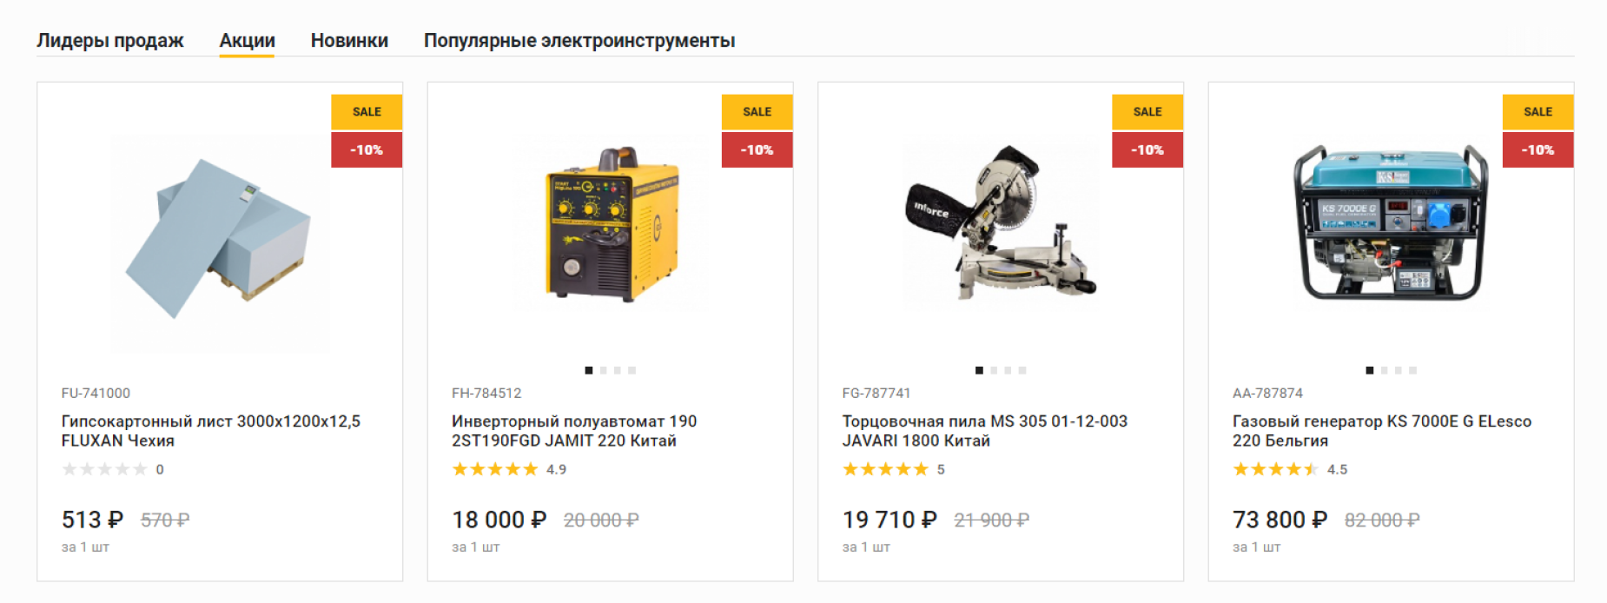Click the star rating of the miter saw
Image resolution: width=1607 pixels, height=603 pixels.
pos(885,469)
